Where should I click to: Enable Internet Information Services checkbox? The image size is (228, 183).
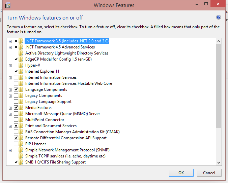click(x=16, y=77)
